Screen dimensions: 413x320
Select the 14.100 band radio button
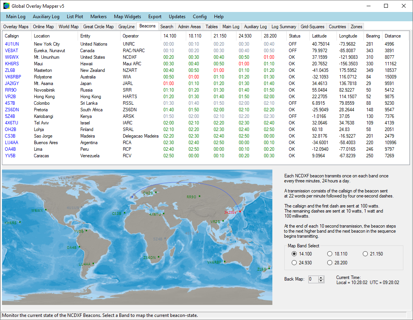pyautogui.click(x=294, y=254)
